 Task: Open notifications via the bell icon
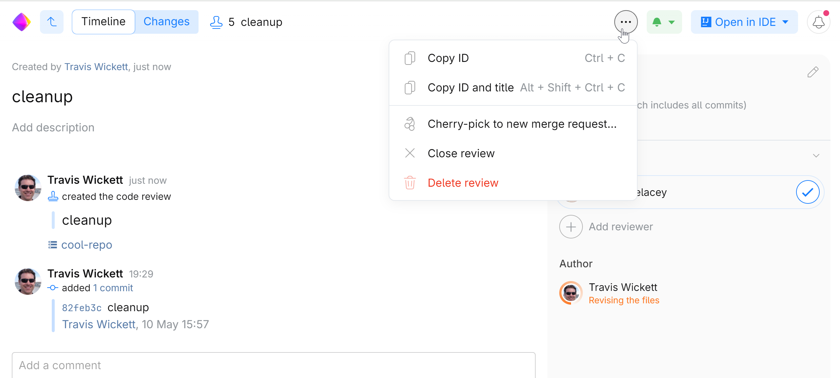[x=818, y=22]
